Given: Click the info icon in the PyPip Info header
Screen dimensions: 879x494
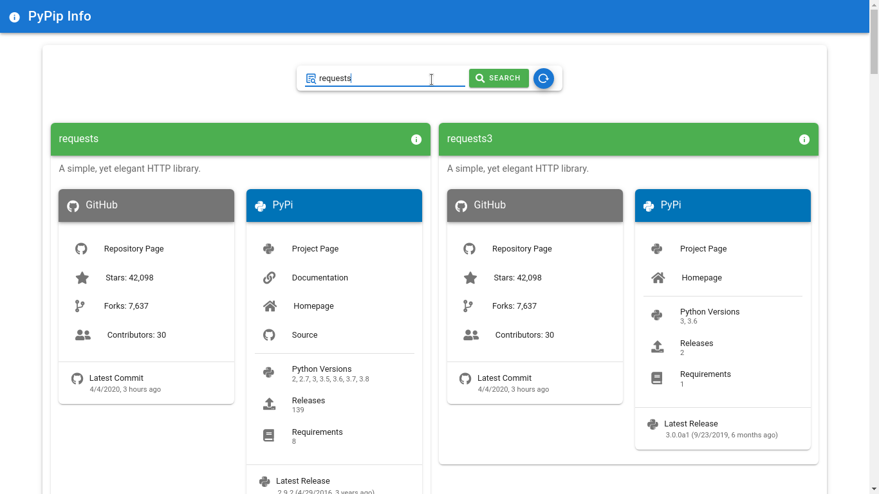Looking at the screenshot, I should pyautogui.click(x=15, y=17).
